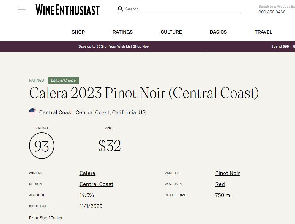Open the Ratings menu
The width and height of the screenshot is (295, 224).
click(x=123, y=32)
